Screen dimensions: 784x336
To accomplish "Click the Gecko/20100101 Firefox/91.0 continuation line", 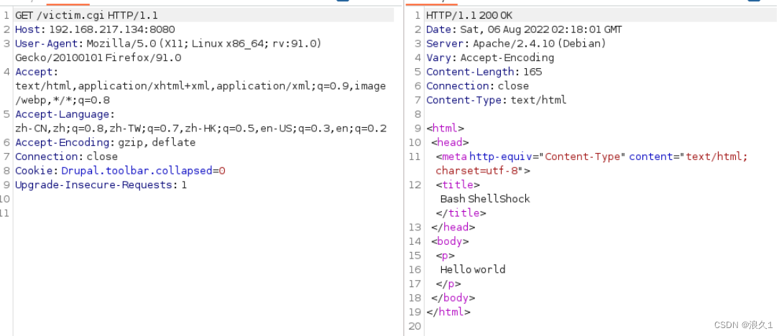I will point(98,58).
